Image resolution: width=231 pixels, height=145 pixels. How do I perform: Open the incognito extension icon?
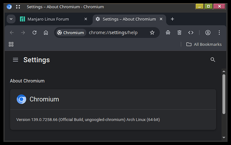(168, 32)
